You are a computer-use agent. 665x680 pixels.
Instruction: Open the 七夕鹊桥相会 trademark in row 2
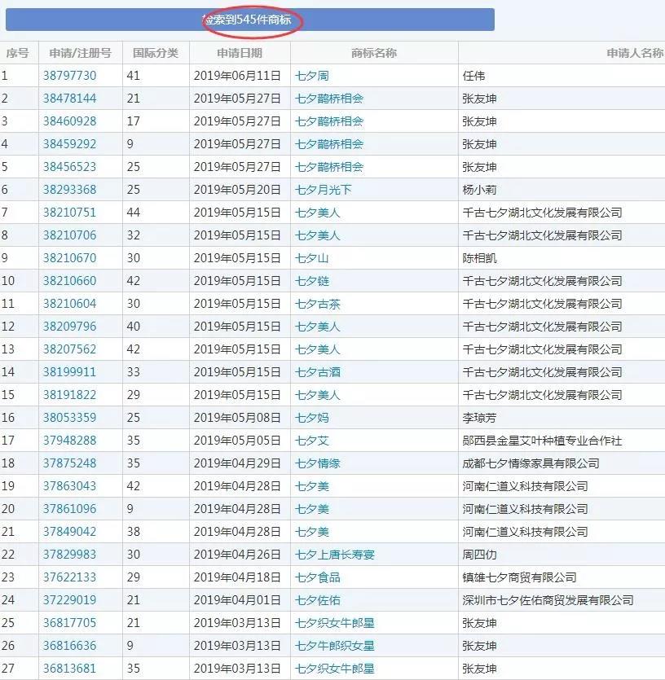(329, 98)
